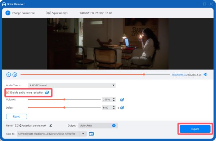Open the output folder icon
This screenshot has width=216, height=141.
coord(91,134)
